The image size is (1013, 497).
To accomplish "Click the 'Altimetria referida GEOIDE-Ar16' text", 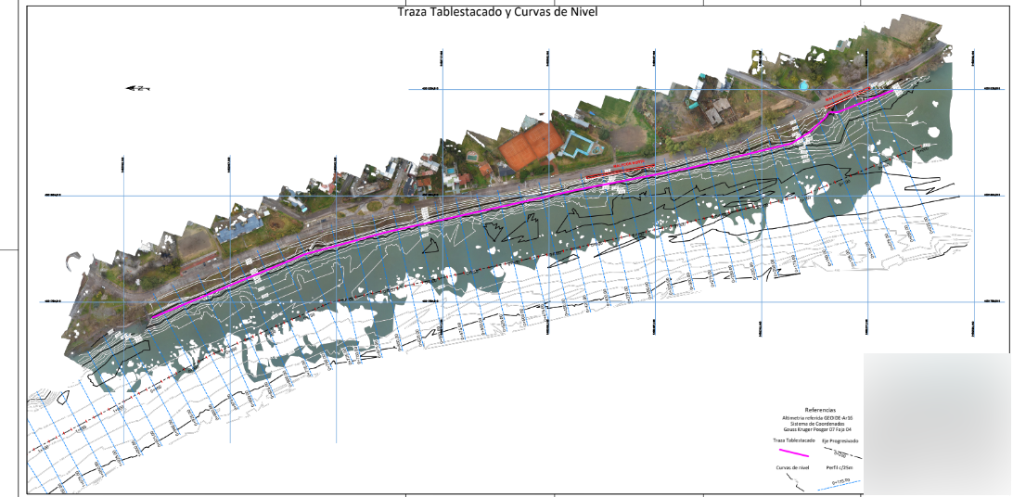I will click(x=820, y=418).
